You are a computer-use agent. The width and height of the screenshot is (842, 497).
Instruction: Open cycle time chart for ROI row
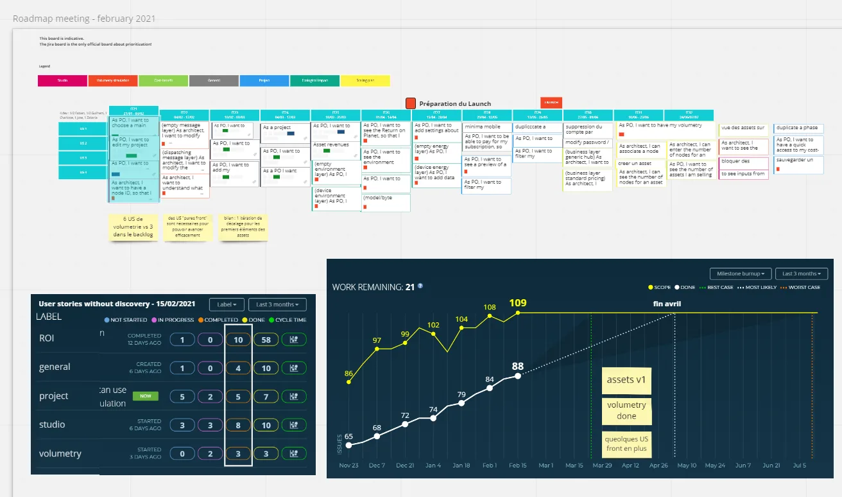pos(294,339)
